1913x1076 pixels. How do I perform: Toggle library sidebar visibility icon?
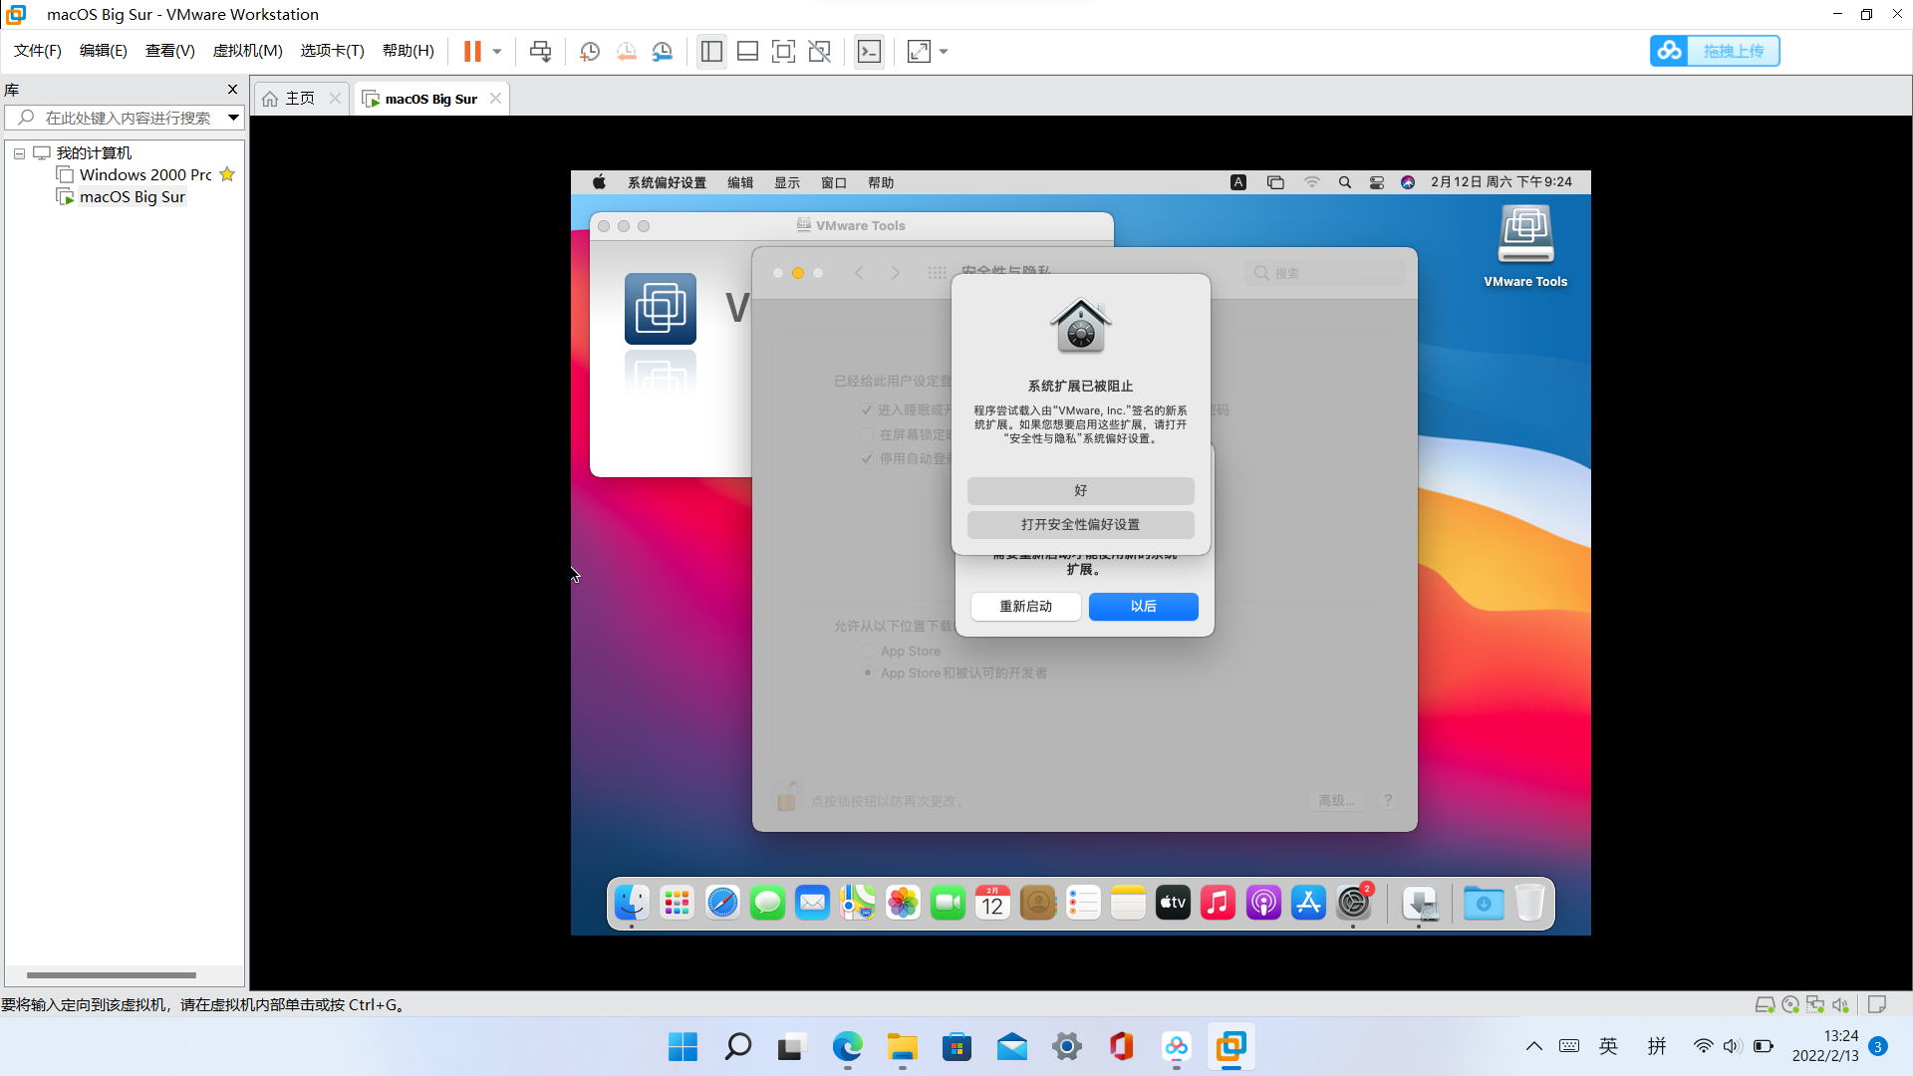pos(711,51)
